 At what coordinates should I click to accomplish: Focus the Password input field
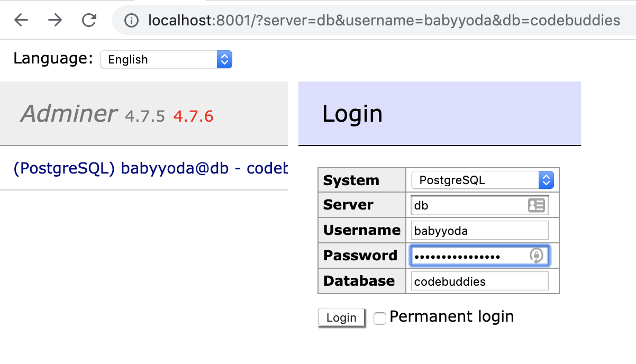pyautogui.click(x=479, y=256)
